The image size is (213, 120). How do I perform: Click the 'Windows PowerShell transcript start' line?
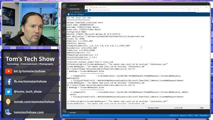(x=85, y=23)
